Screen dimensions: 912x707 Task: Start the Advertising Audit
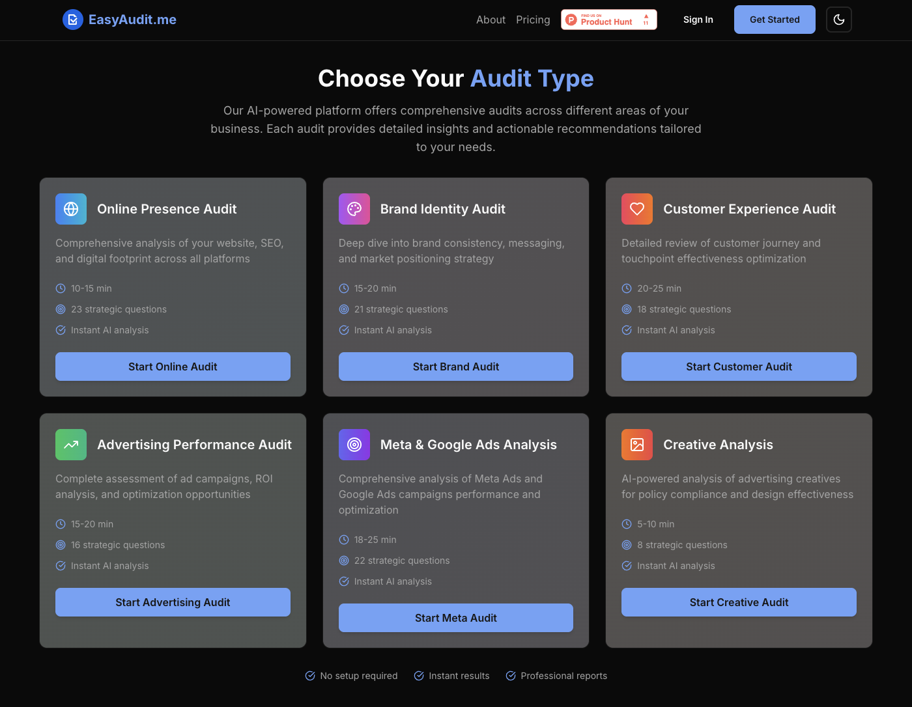[x=173, y=602]
